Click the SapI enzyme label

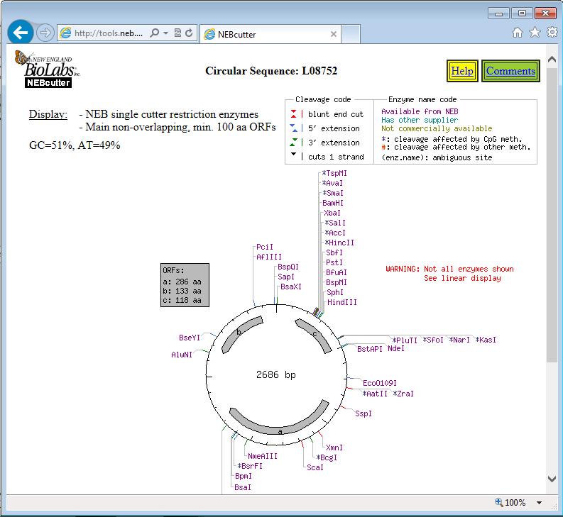pyautogui.click(x=286, y=277)
